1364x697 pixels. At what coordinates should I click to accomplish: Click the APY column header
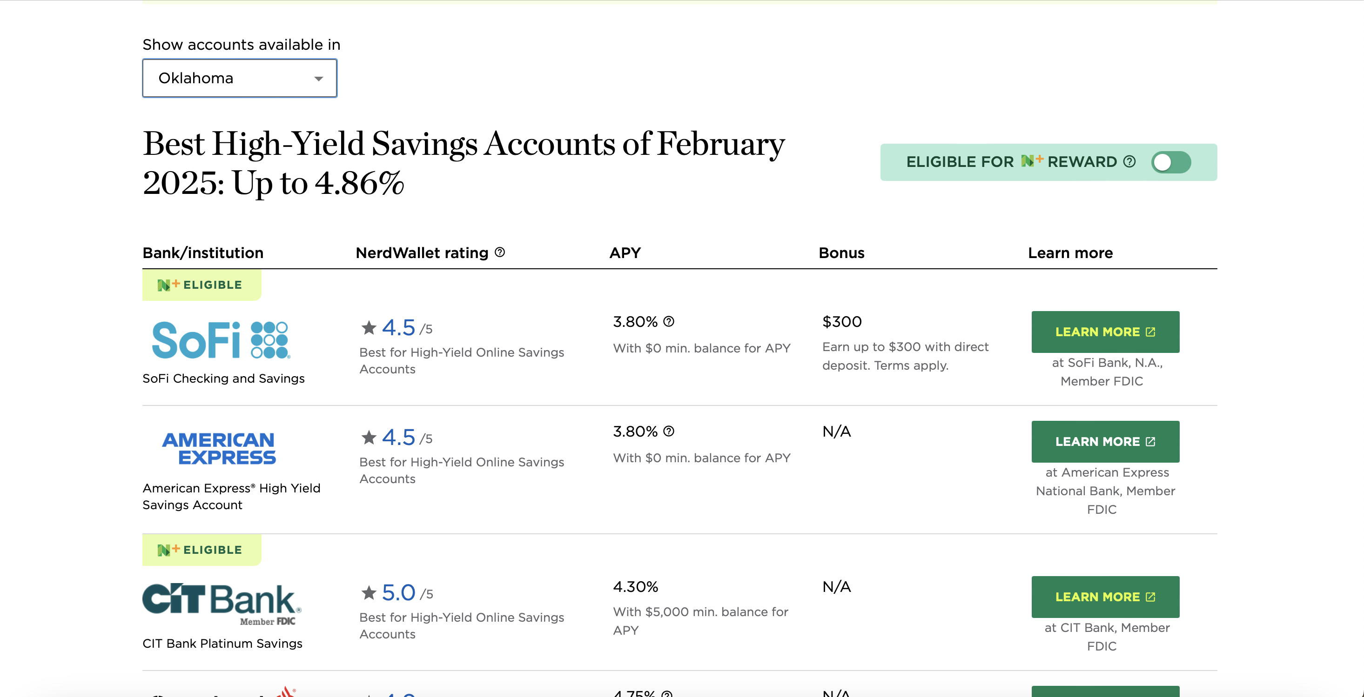[625, 252]
